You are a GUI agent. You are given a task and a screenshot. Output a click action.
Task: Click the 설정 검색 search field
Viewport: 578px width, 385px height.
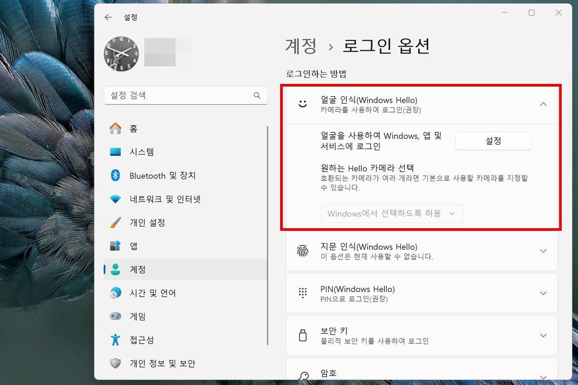(179, 95)
